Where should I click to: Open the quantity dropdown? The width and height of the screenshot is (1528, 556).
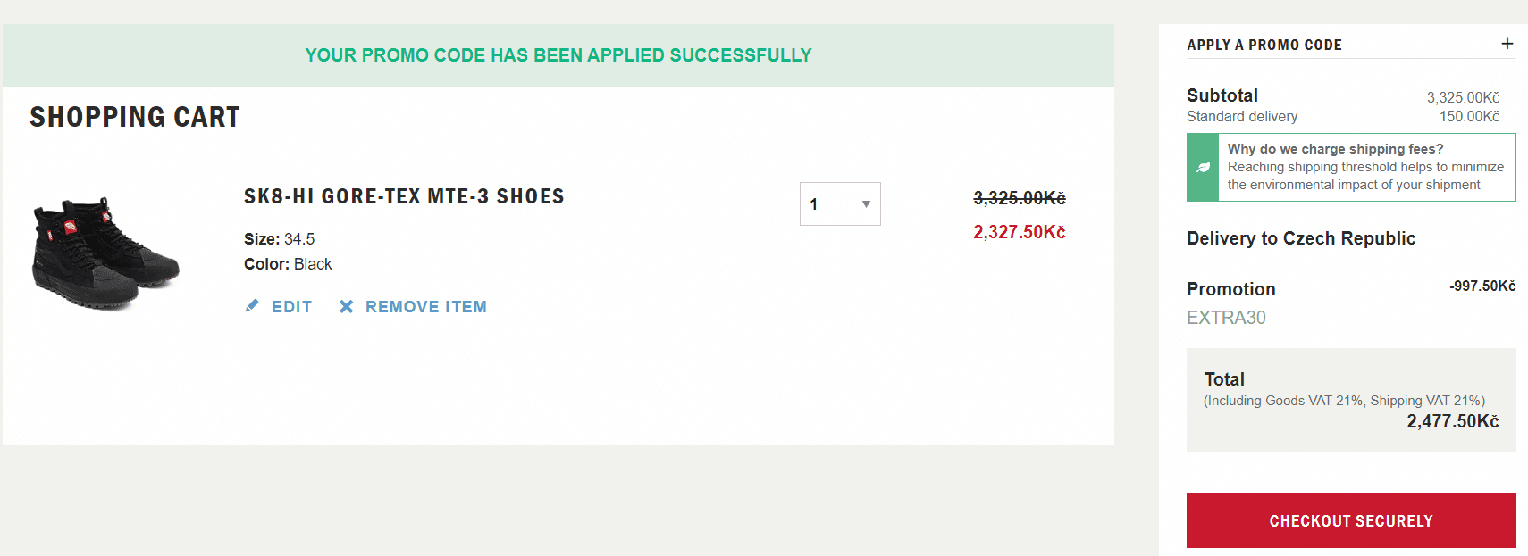(x=839, y=203)
